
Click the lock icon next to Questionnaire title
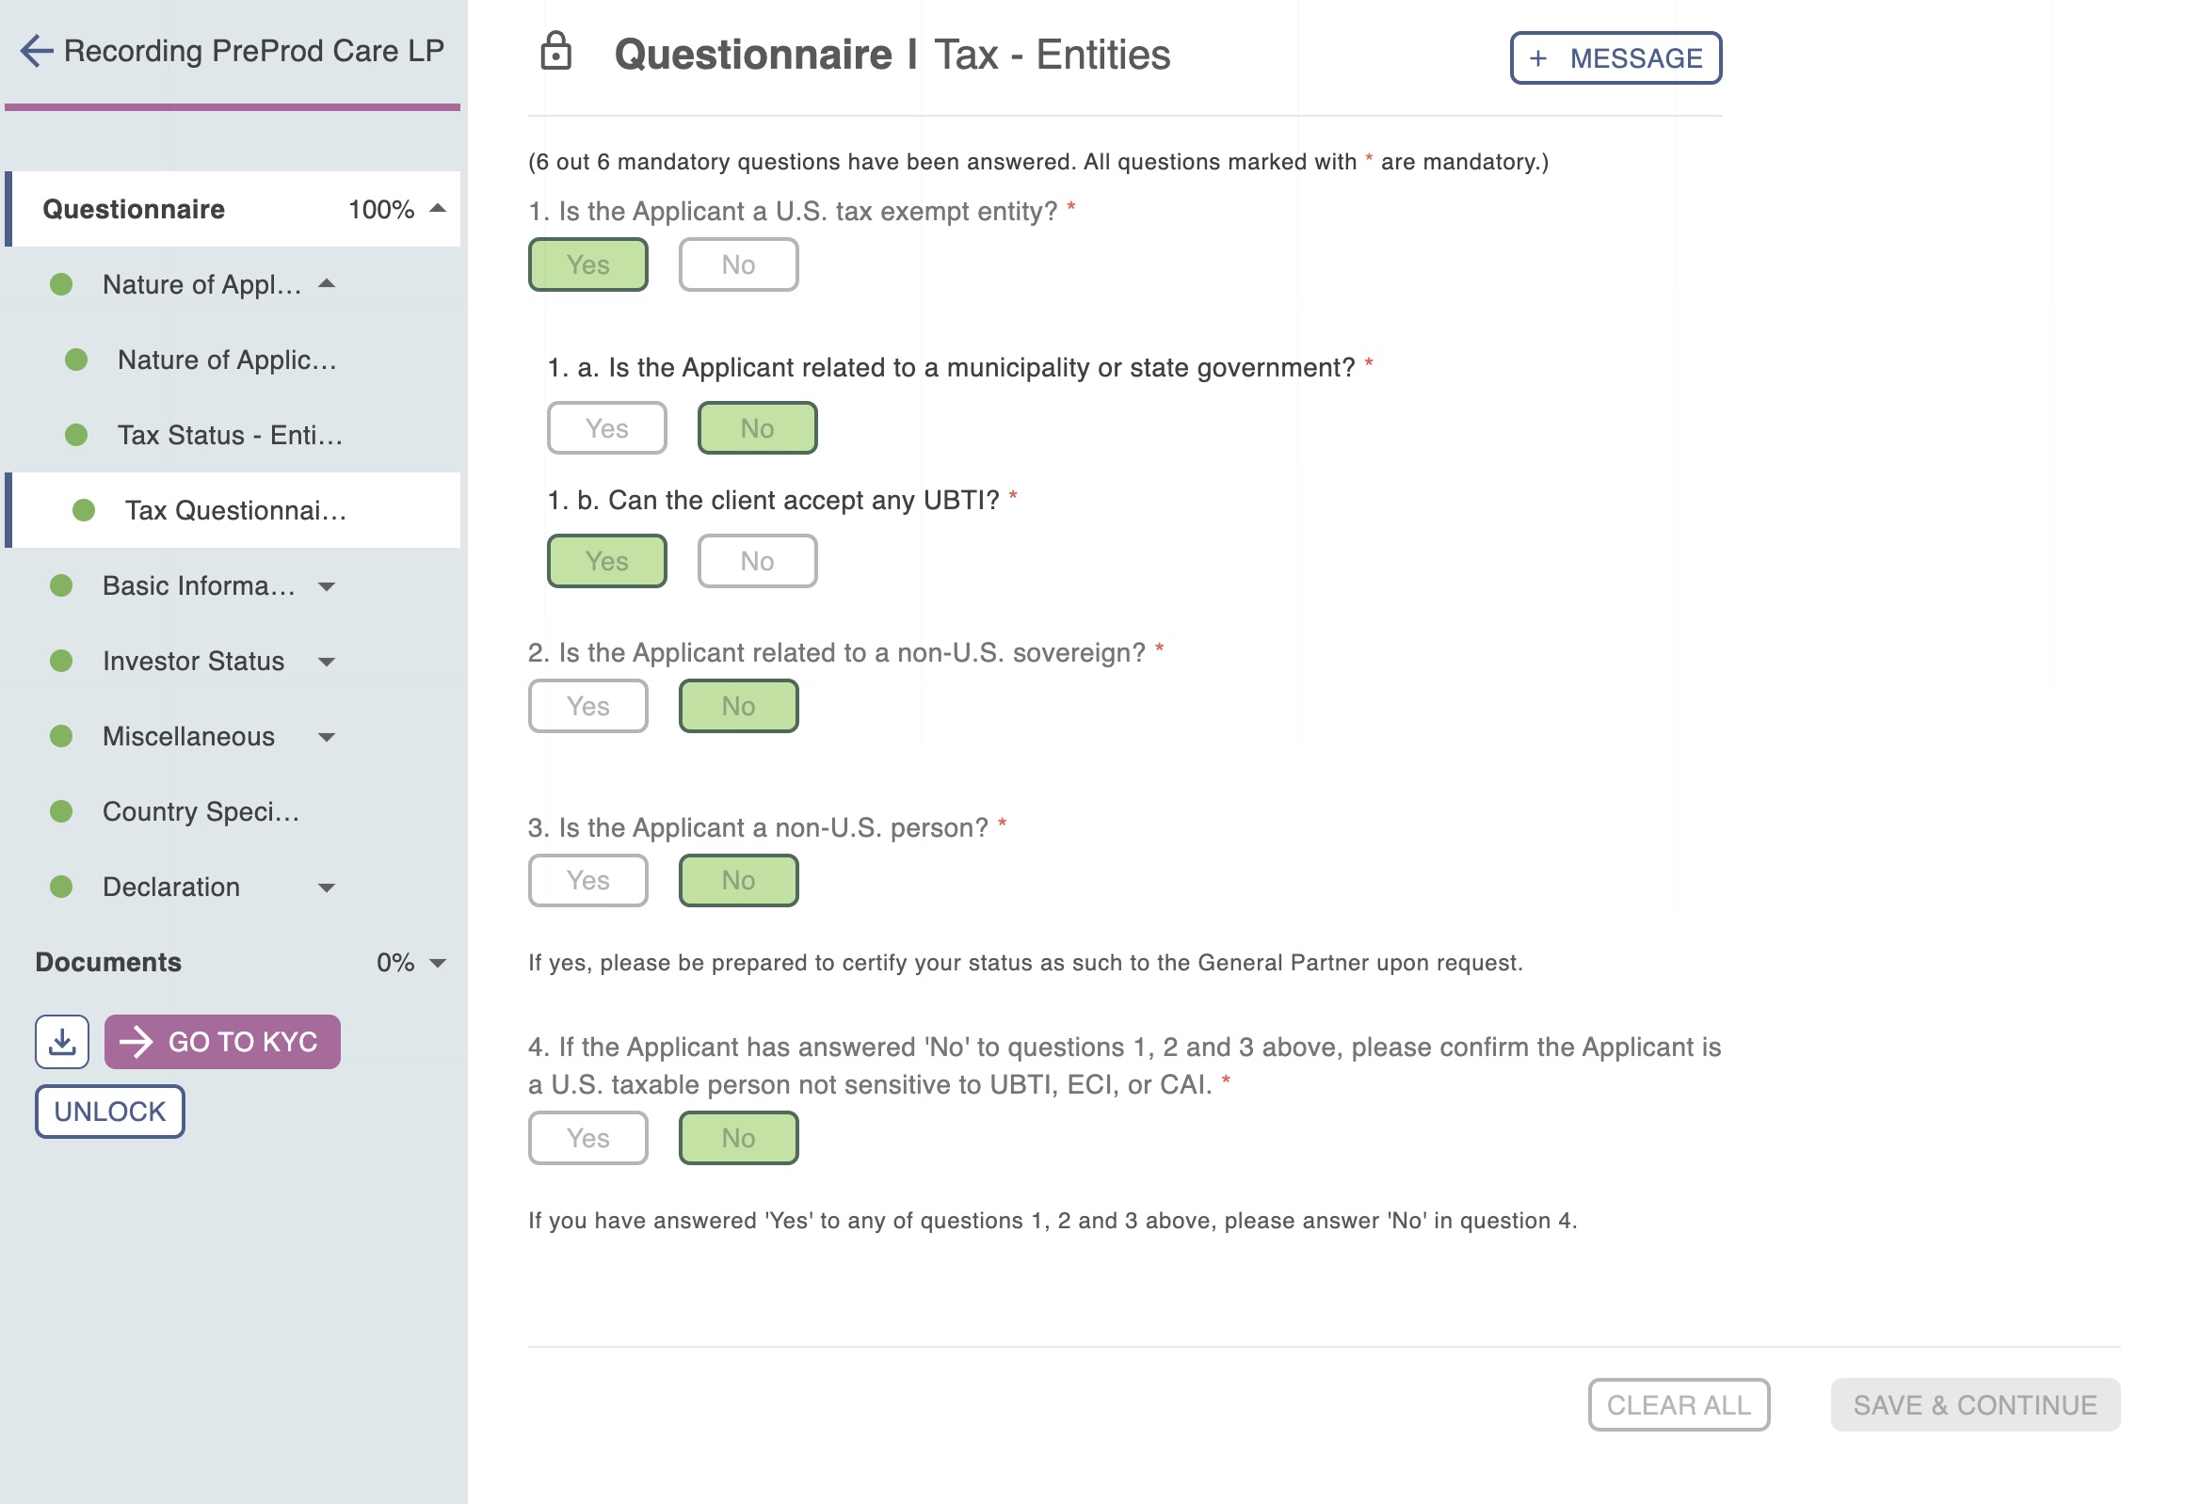556,53
